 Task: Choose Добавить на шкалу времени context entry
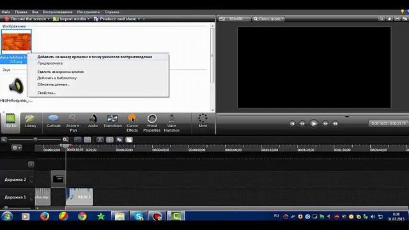pyautogui.click(x=98, y=57)
